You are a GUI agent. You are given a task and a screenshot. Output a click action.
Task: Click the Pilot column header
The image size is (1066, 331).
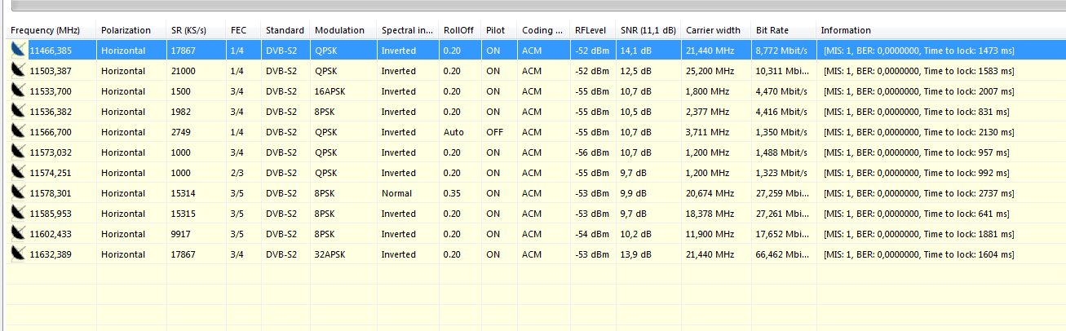tap(499, 30)
